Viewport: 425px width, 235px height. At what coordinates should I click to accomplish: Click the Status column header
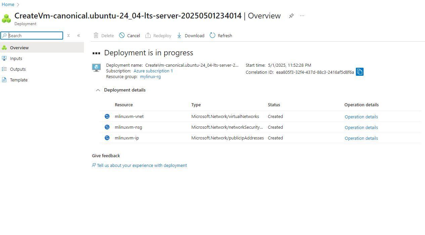pos(274,105)
